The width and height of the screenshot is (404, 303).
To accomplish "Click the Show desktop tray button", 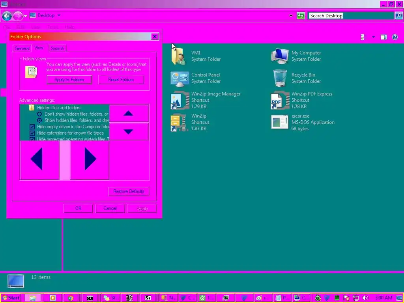I will (x=399, y=298).
